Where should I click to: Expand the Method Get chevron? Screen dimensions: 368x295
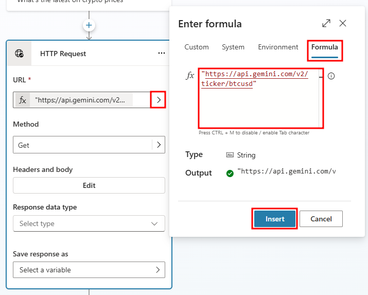tap(159, 145)
